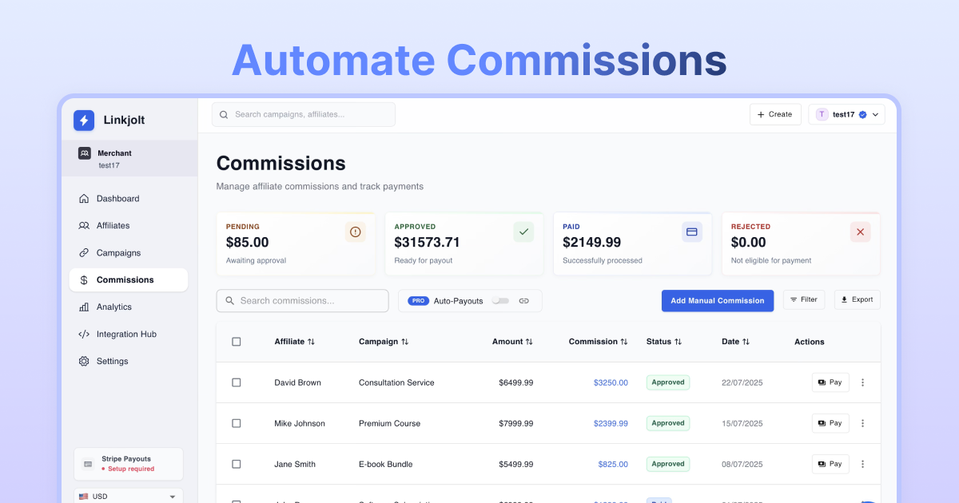959x503 pixels.
Task: Click the Rejected X icon
Action: pyautogui.click(x=860, y=232)
